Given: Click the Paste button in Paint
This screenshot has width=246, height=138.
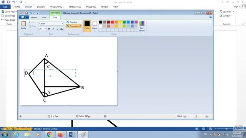Looking at the screenshot, I should 23,25.
